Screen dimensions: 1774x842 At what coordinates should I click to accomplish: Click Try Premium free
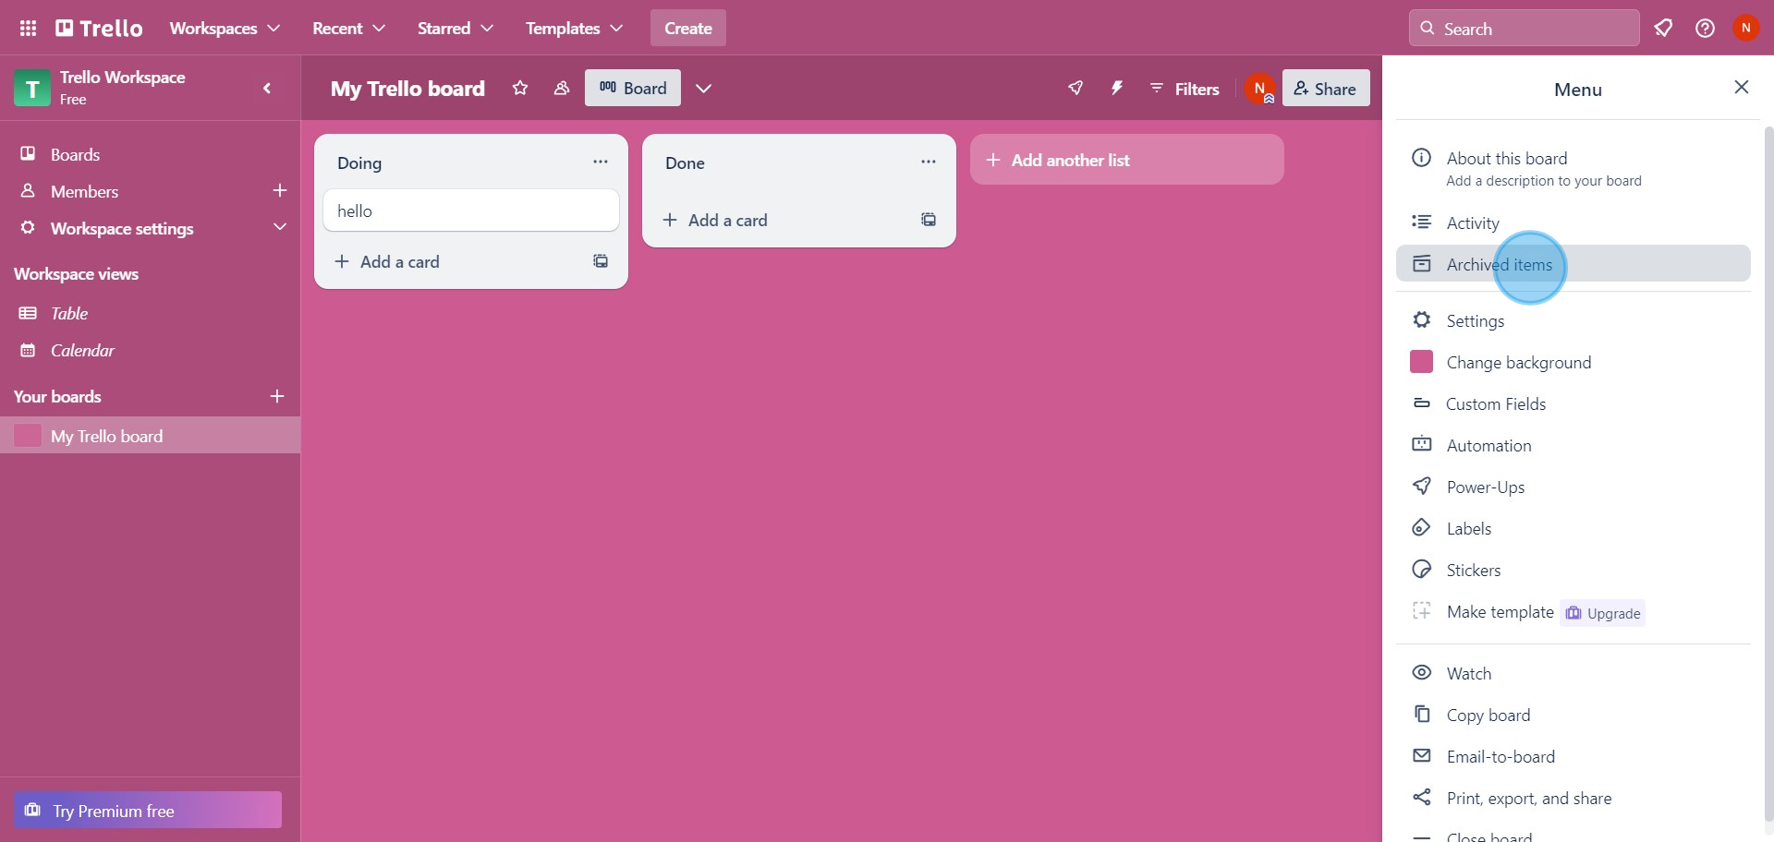[148, 811]
